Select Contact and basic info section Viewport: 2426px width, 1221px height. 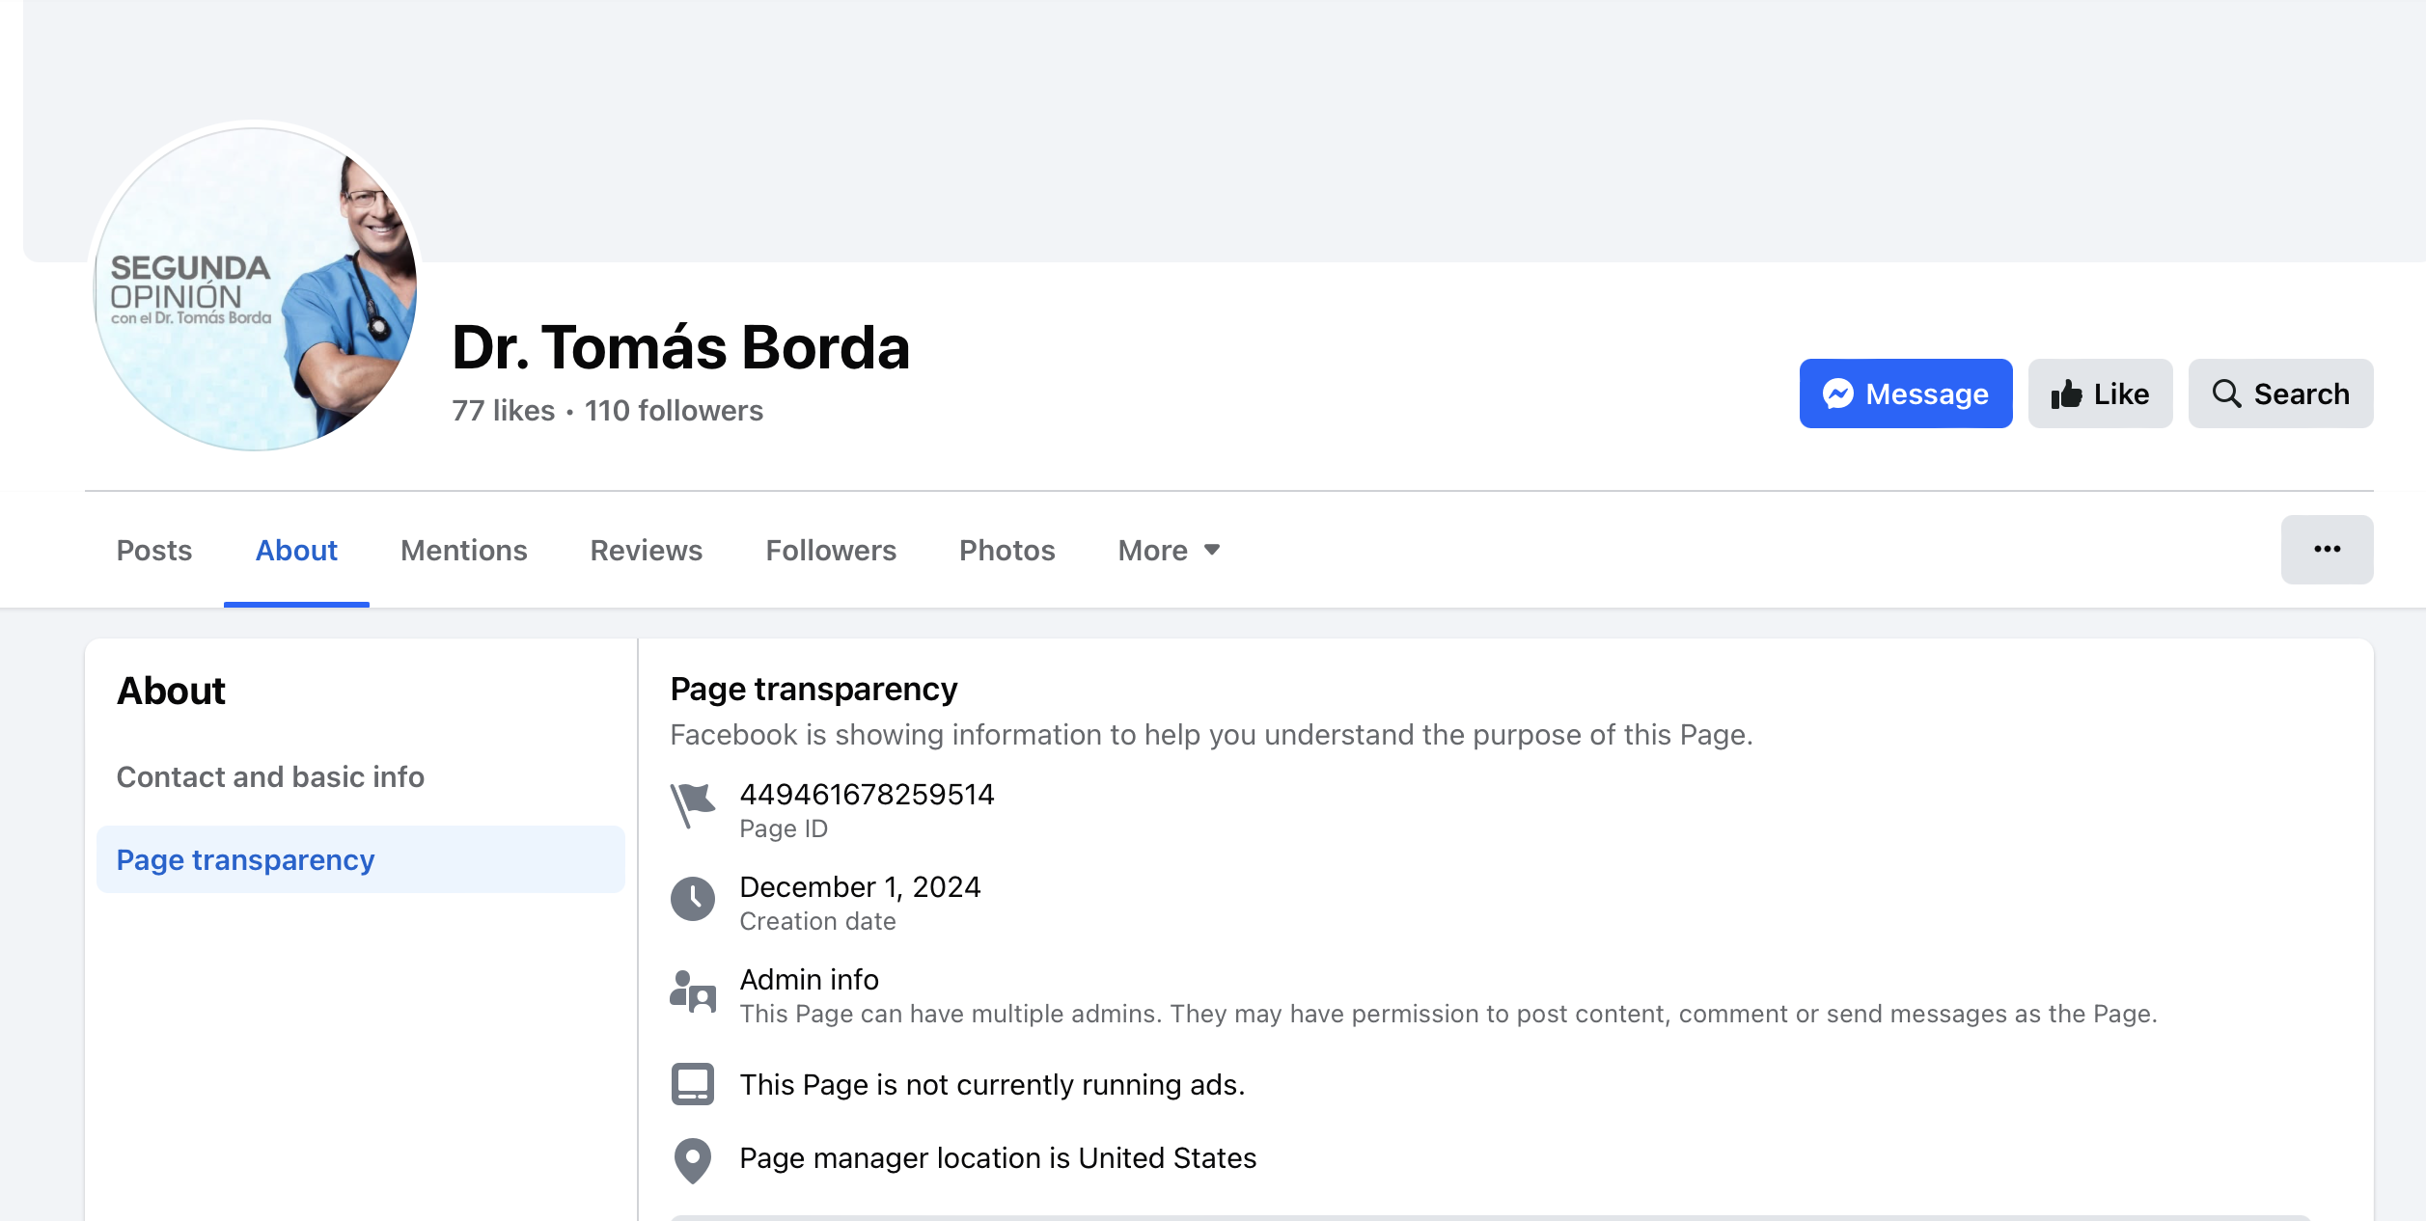tap(270, 777)
